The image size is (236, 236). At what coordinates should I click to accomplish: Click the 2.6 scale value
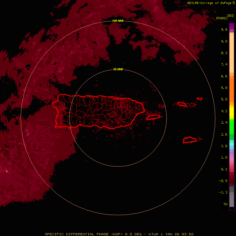coord(224,135)
